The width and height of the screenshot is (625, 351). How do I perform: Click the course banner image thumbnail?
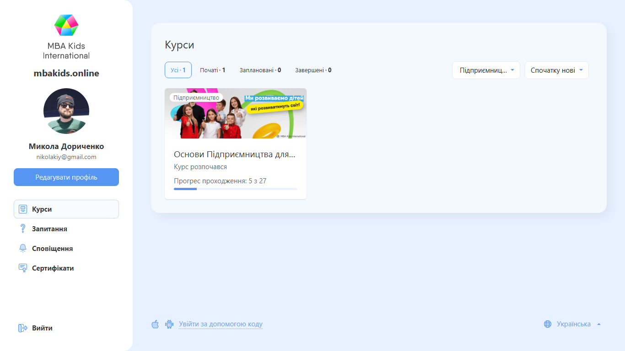click(x=236, y=113)
